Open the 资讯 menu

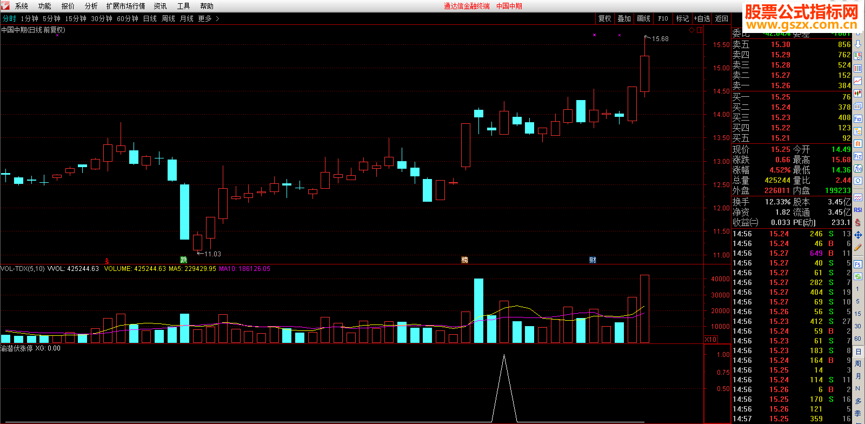[161, 6]
